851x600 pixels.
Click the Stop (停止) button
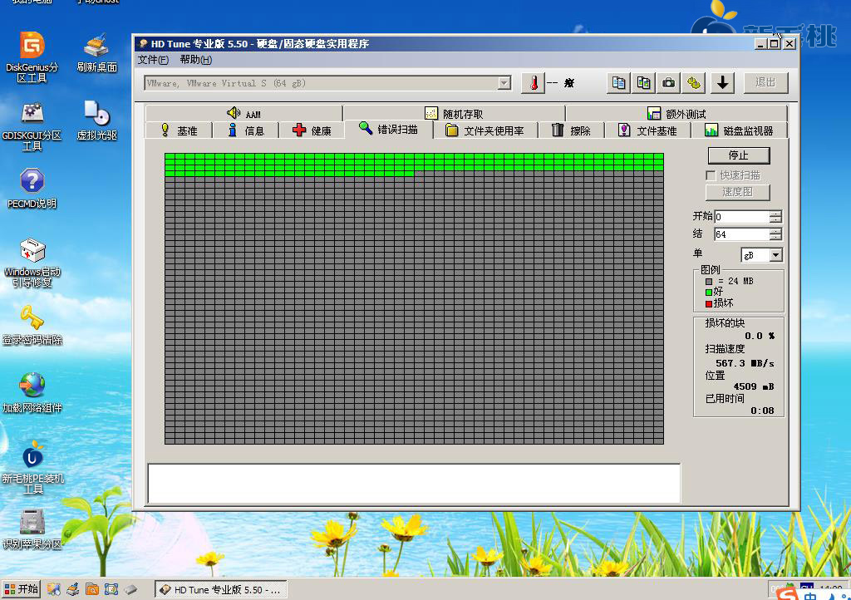click(x=738, y=155)
